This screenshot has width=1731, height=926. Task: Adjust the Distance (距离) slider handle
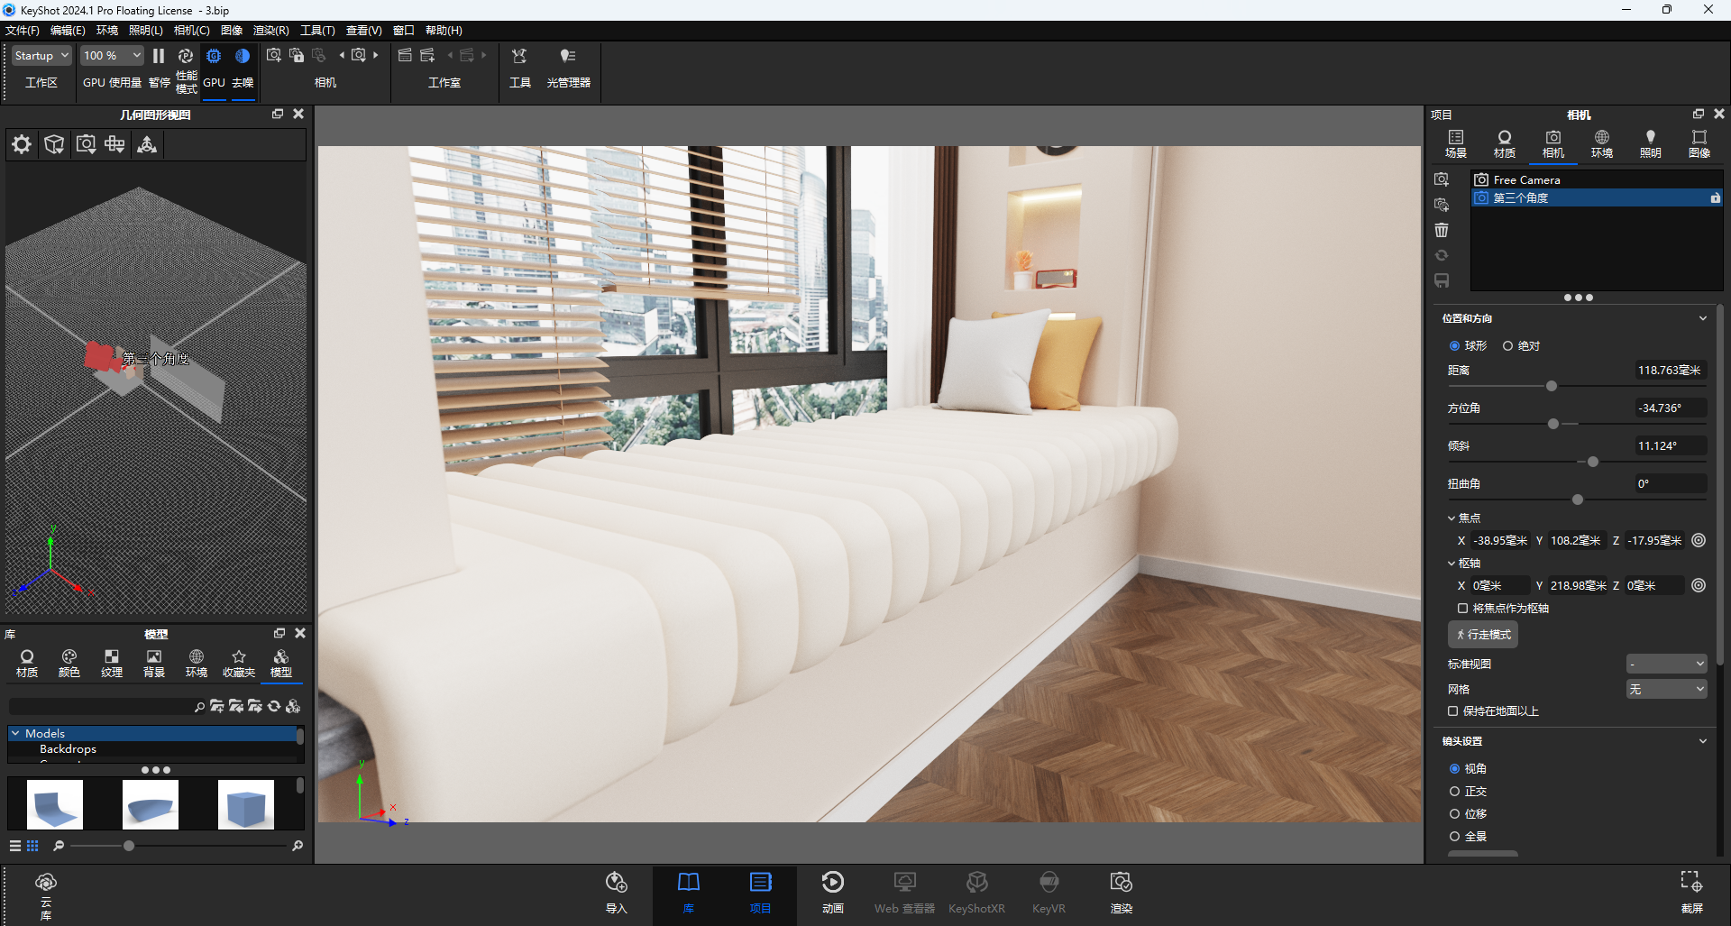(x=1552, y=386)
